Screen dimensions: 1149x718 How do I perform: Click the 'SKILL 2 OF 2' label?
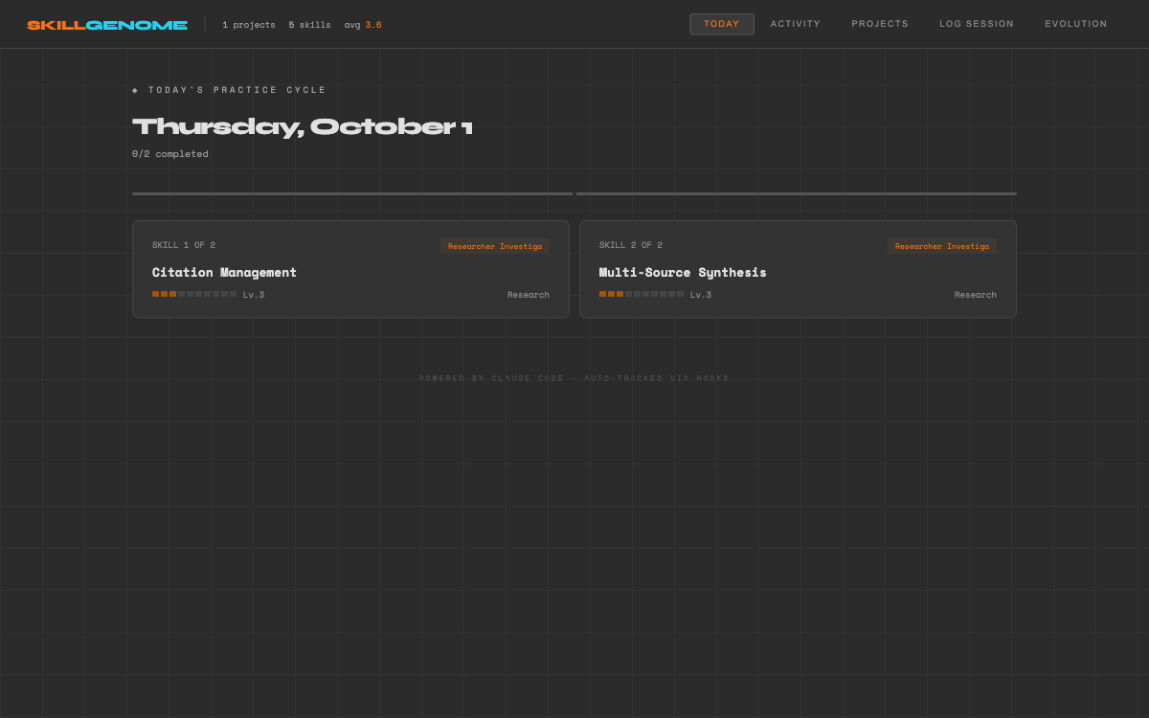tap(631, 245)
